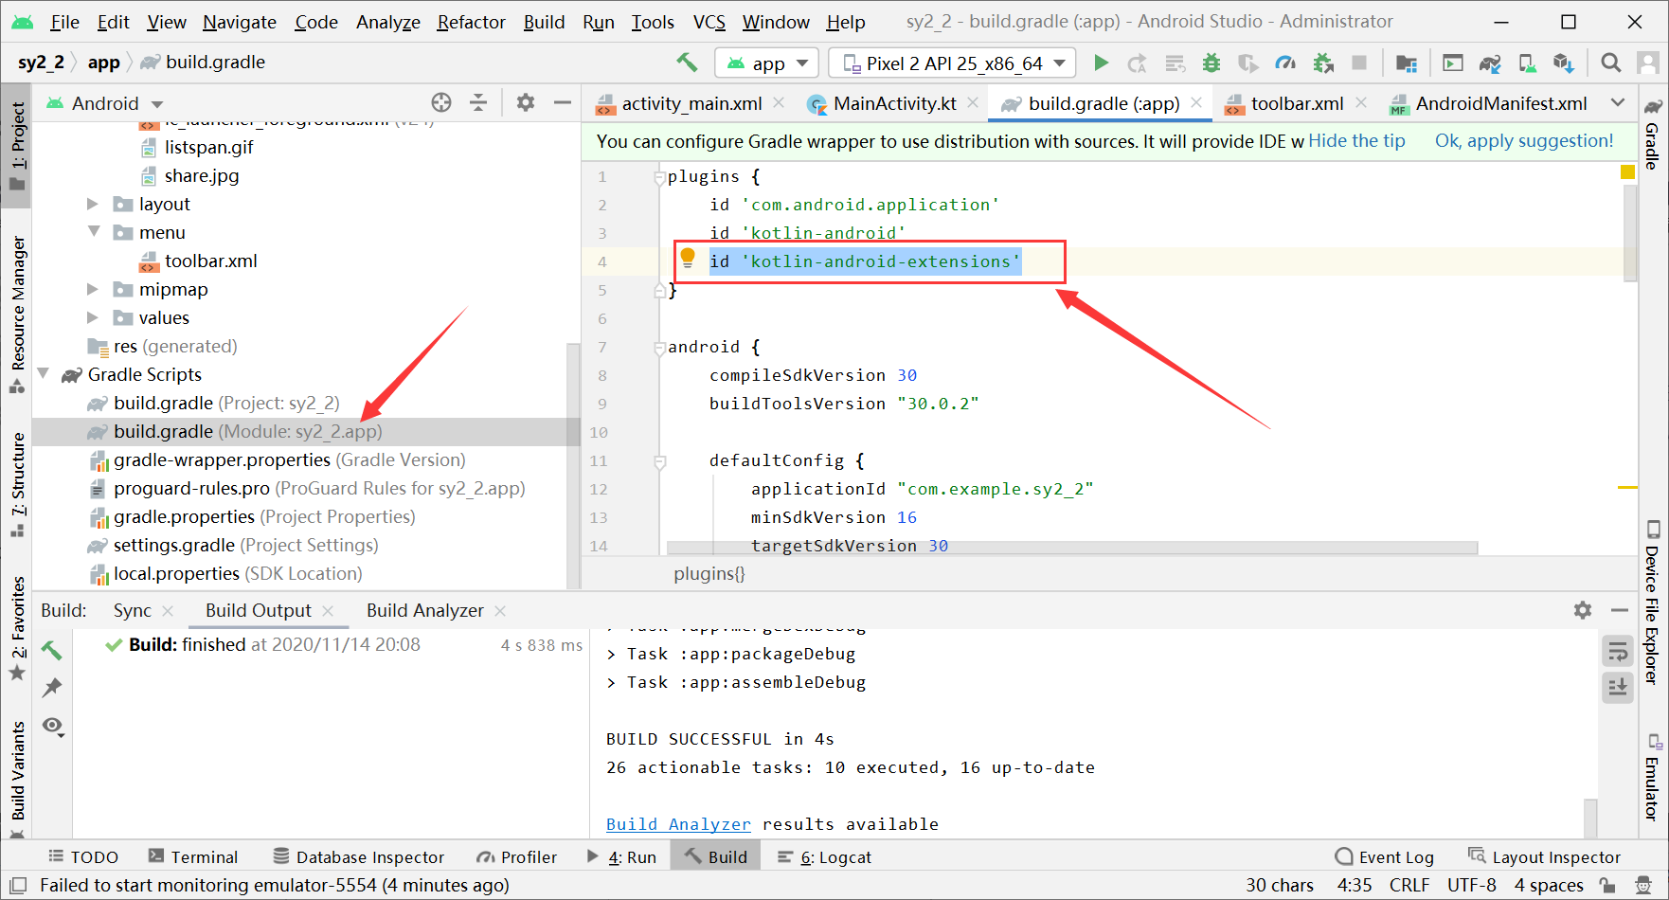
Task: Click Build Analyzer results link
Action: pyautogui.click(x=678, y=824)
